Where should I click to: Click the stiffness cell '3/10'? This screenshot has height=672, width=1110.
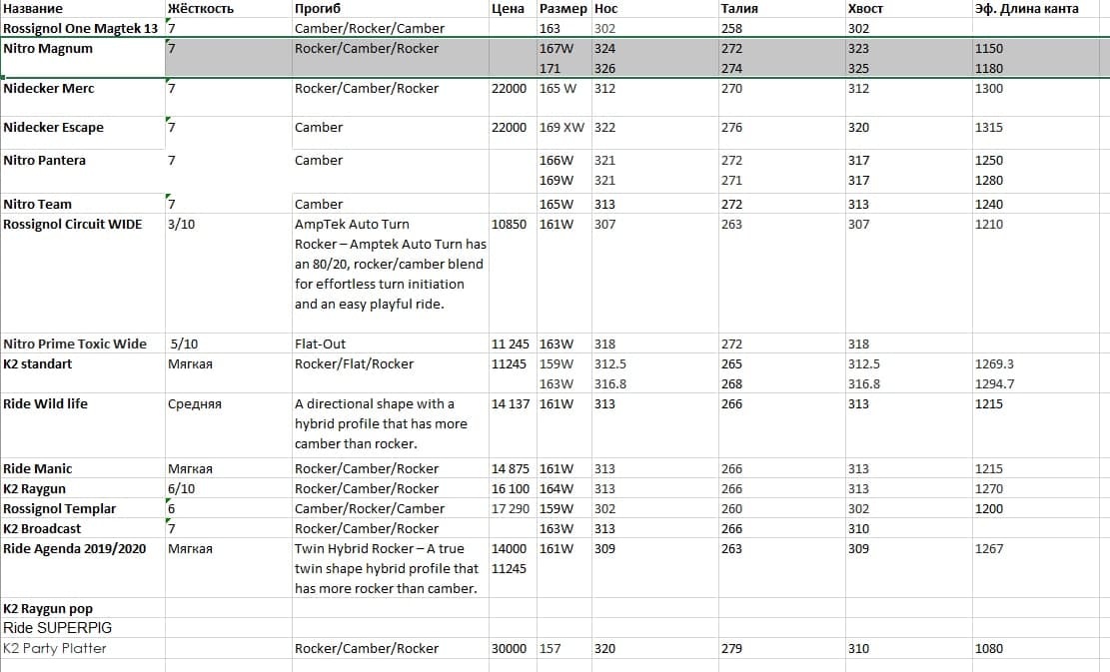[229, 273]
